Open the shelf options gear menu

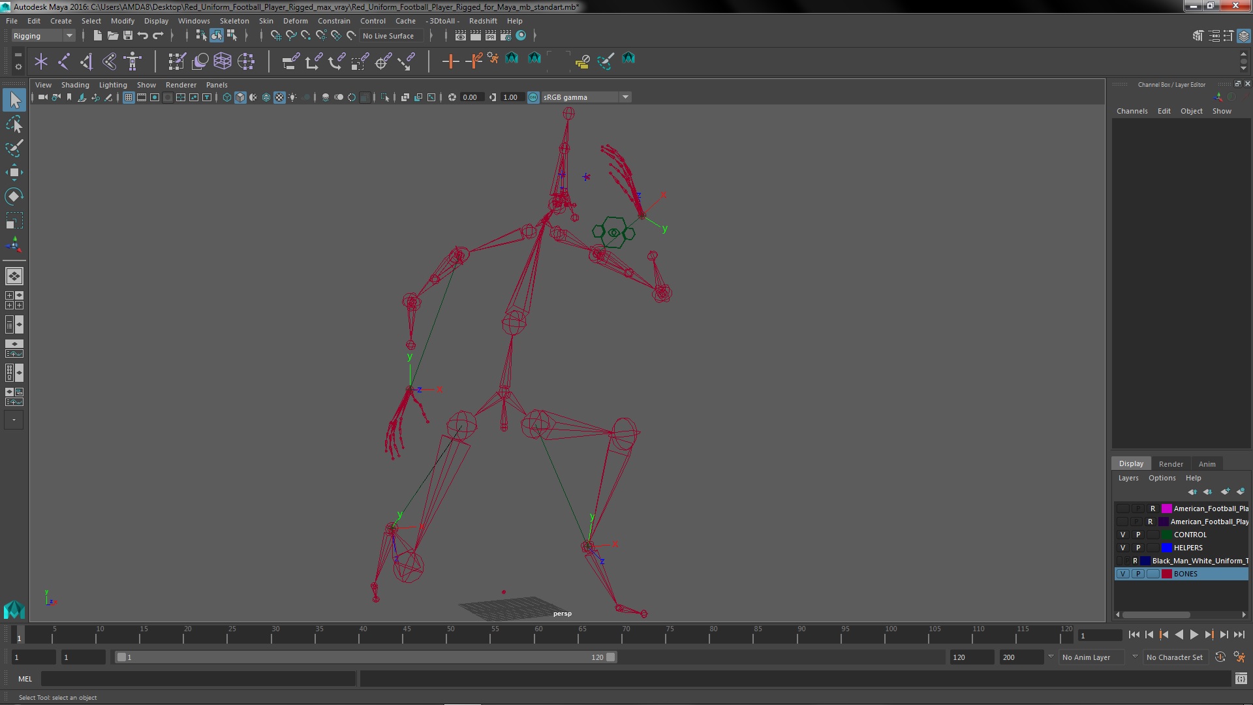coord(18,67)
